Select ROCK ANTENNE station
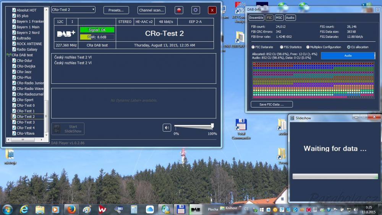 coord(29,44)
